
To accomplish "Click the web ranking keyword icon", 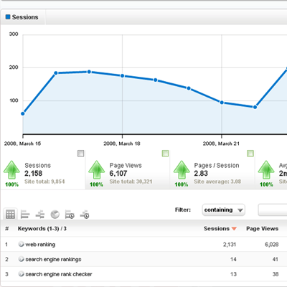I will [22, 245].
